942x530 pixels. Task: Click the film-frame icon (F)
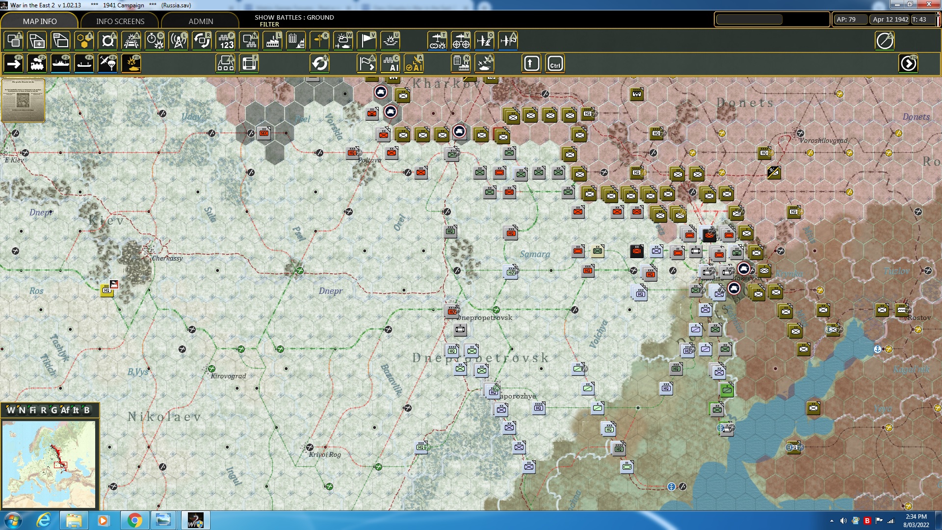tap(249, 63)
